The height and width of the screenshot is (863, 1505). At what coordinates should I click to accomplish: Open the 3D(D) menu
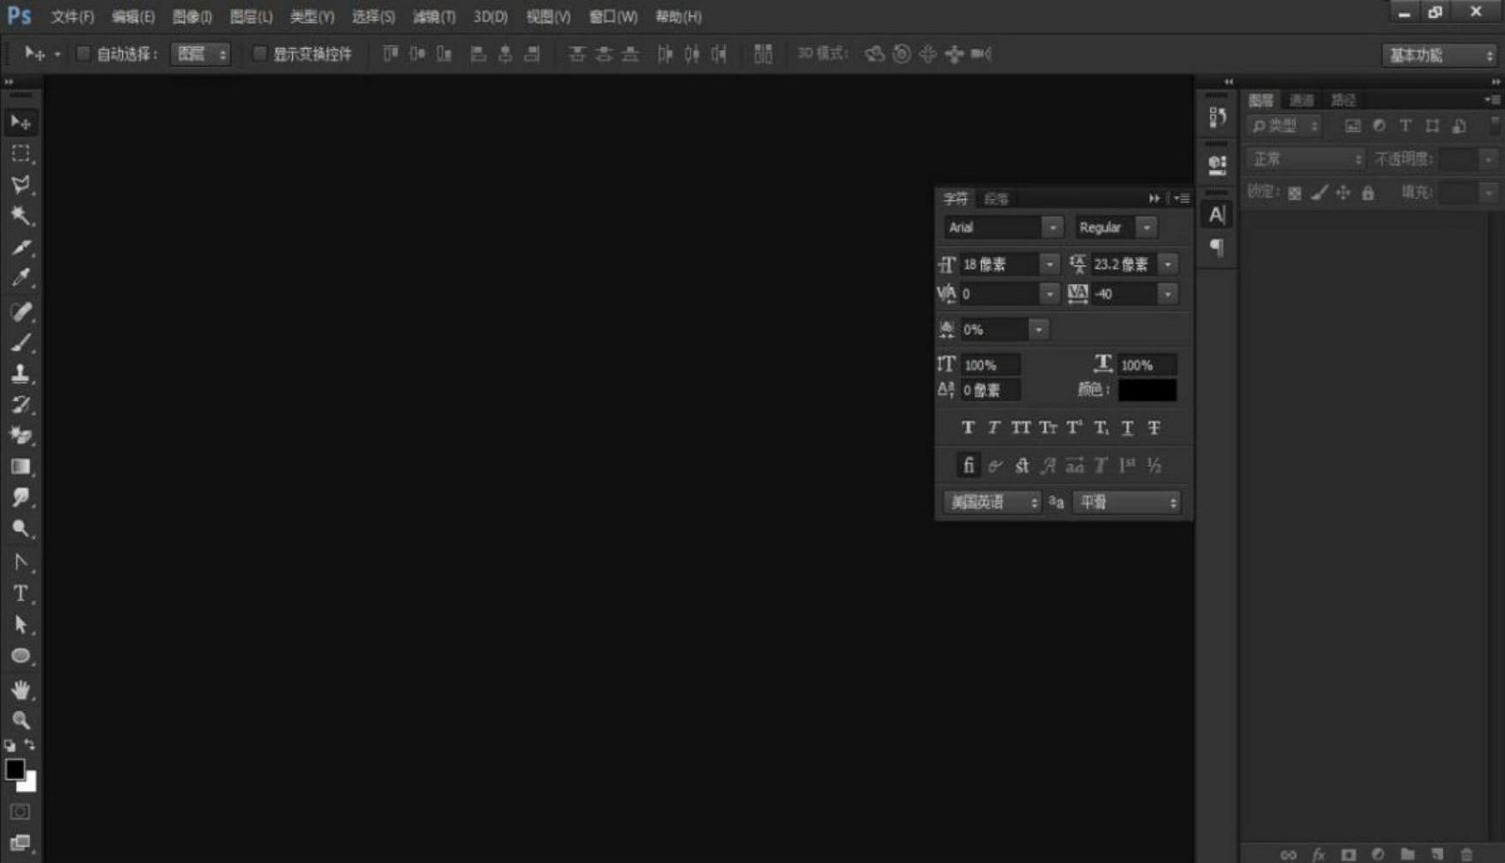pos(490,17)
